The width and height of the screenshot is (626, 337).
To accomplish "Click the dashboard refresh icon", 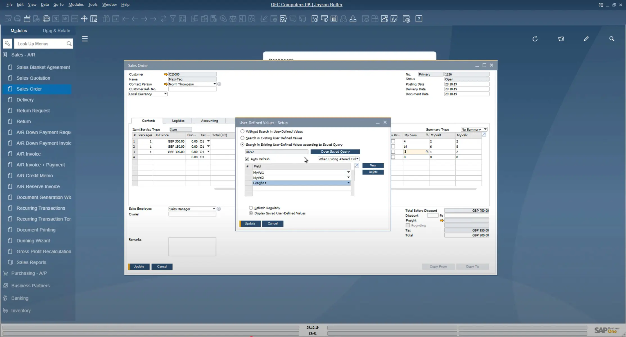I will tap(535, 39).
